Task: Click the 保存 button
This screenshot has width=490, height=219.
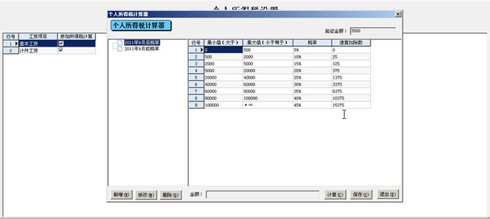Action: click(x=361, y=195)
